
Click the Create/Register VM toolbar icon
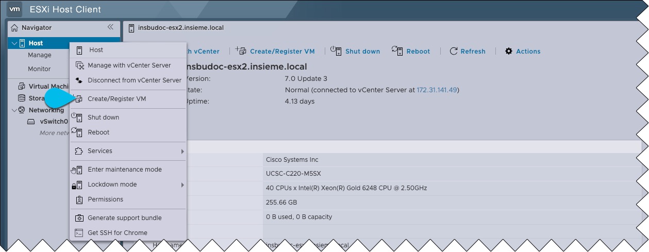point(241,51)
